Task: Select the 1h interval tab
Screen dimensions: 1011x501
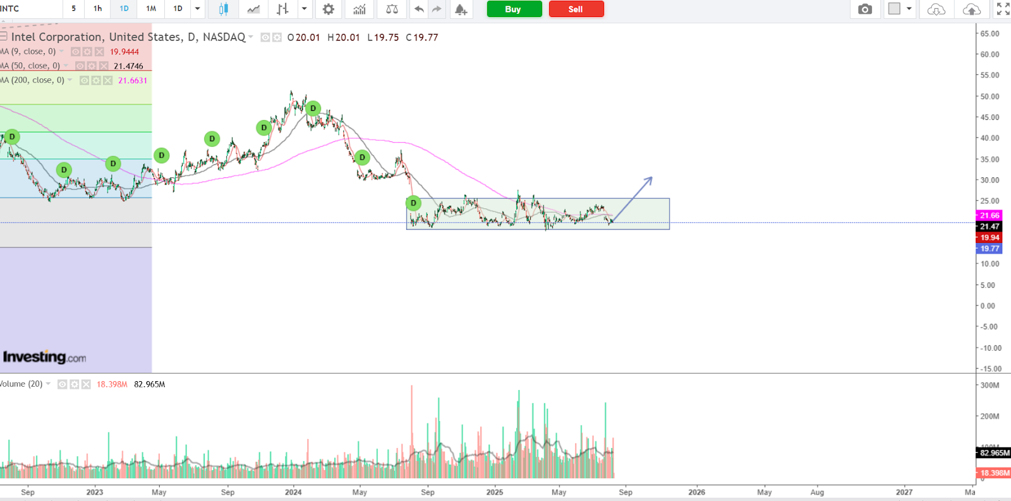Action: 98,9
